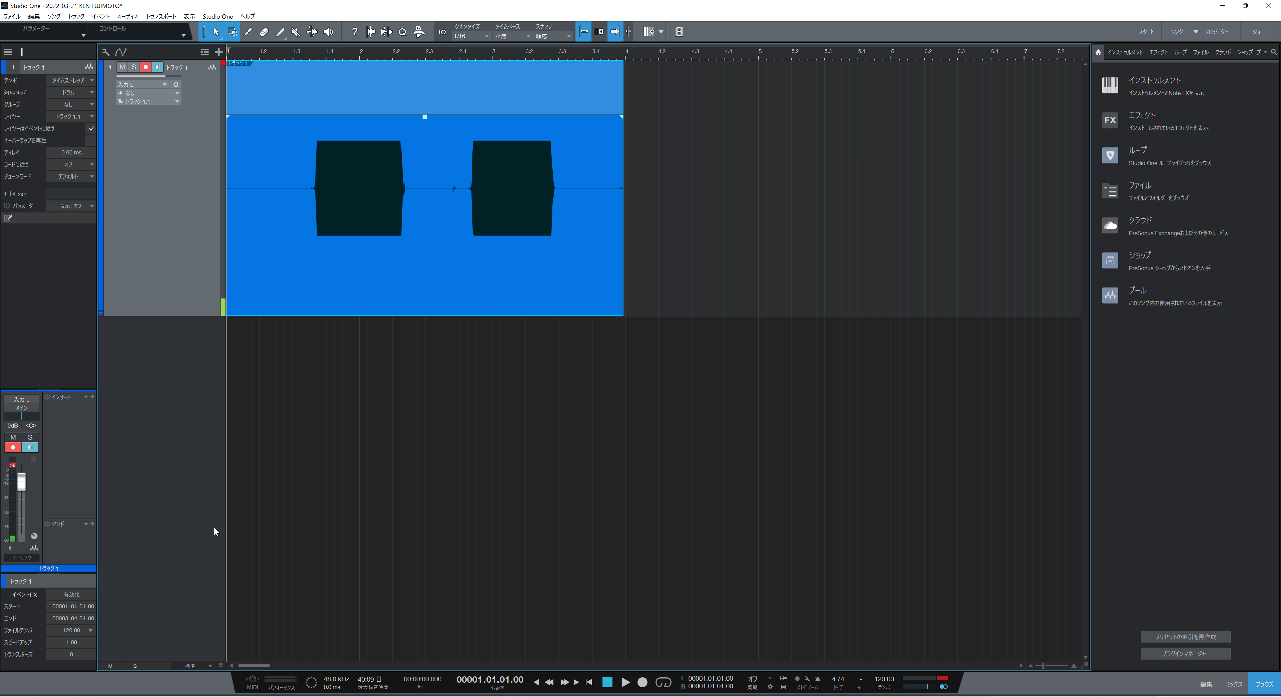This screenshot has height=697, width=1281.
Task: Select the Mute tool
Action: (296, 32)
